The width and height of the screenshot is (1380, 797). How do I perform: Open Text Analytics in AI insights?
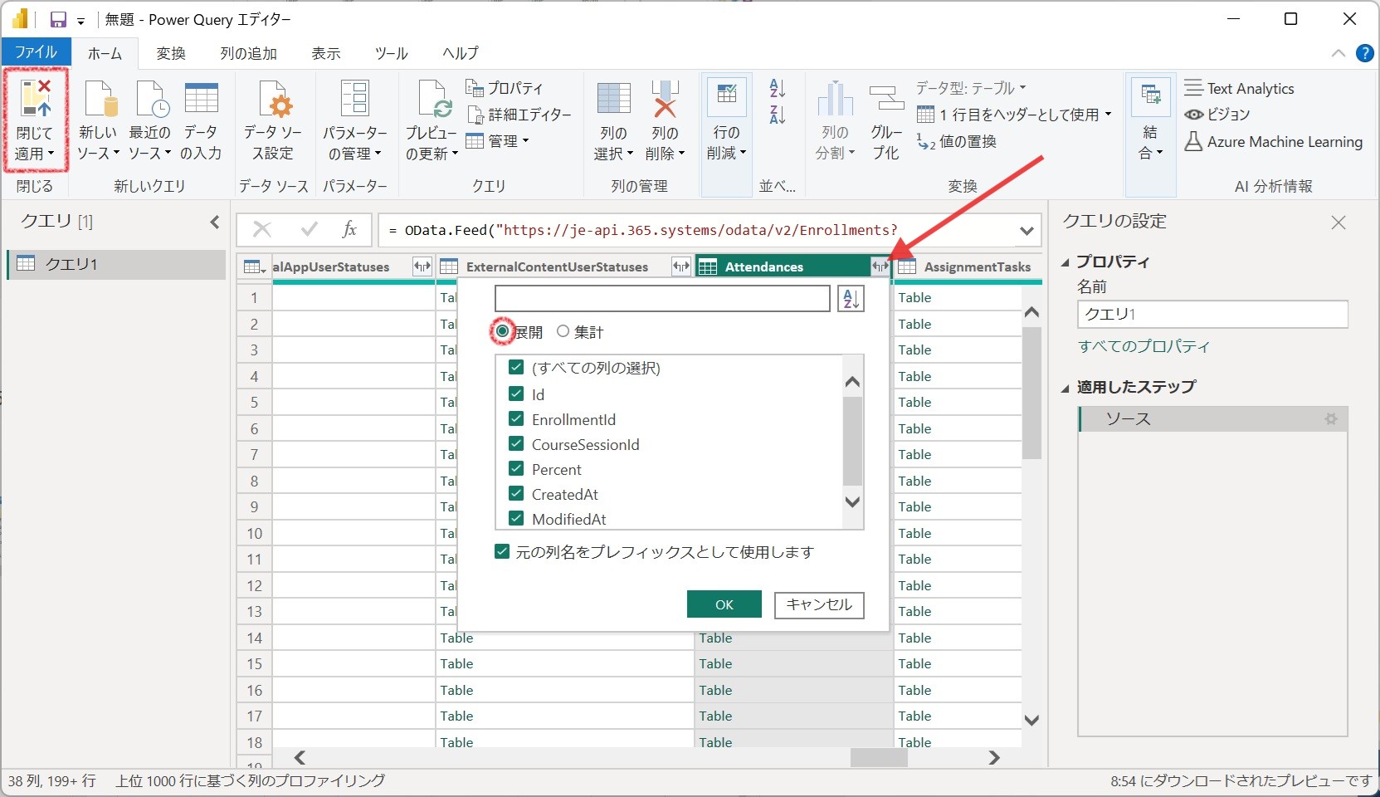click(x=1239, y=88)
